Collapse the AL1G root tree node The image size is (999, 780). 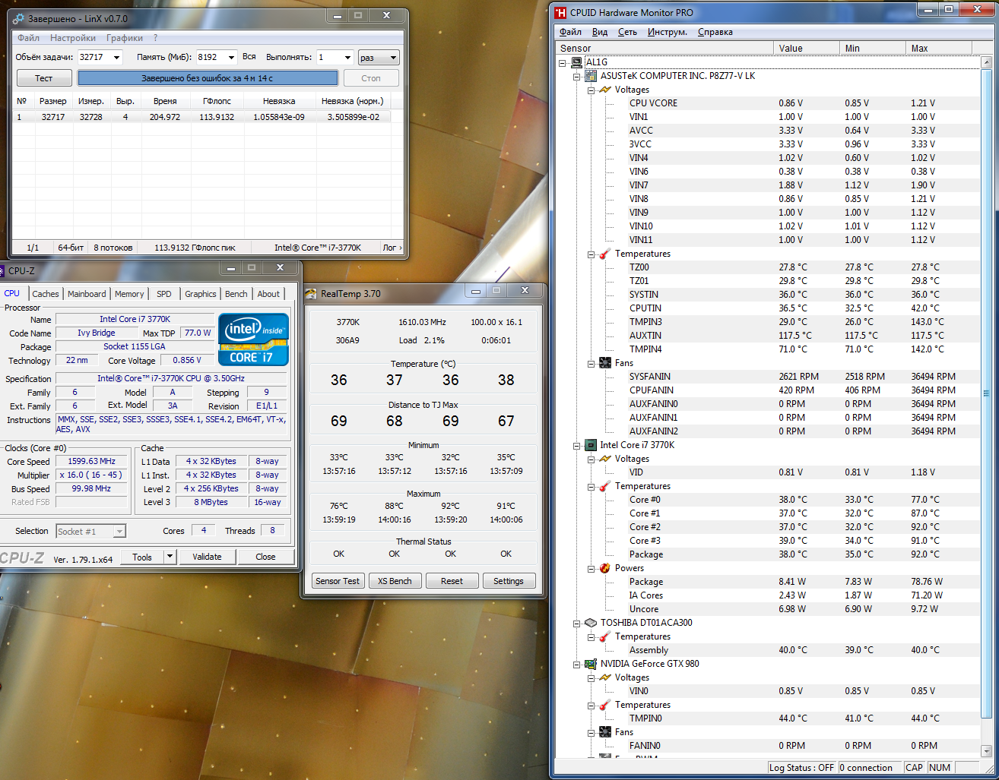pyautogui.click(x=563, y=62)
